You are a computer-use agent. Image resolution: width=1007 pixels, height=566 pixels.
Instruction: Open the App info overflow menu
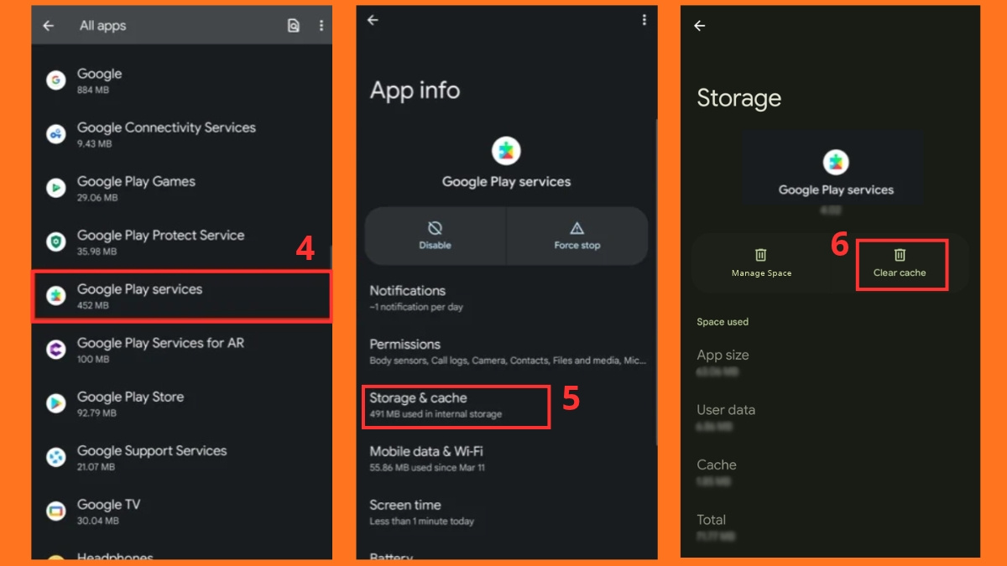[x=644, y=20]
